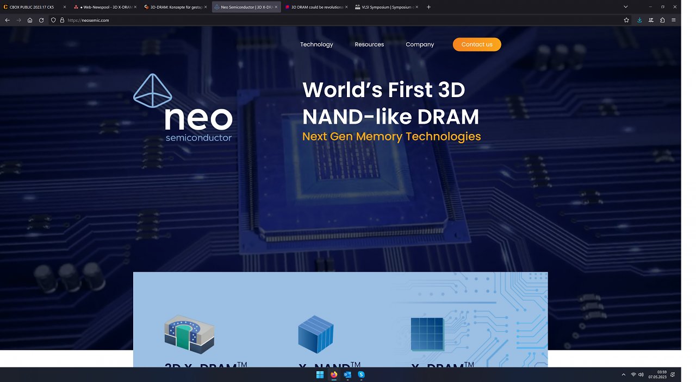Click the World's First 3D NAND-like DRAM headline
This screenshot has height=382, width=696.
coord(390,103)
